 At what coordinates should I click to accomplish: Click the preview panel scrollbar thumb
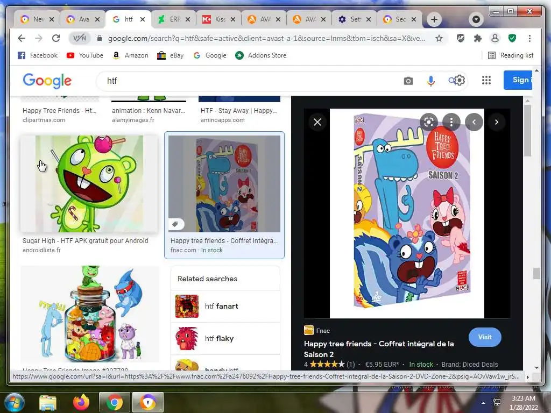point(527,131)
